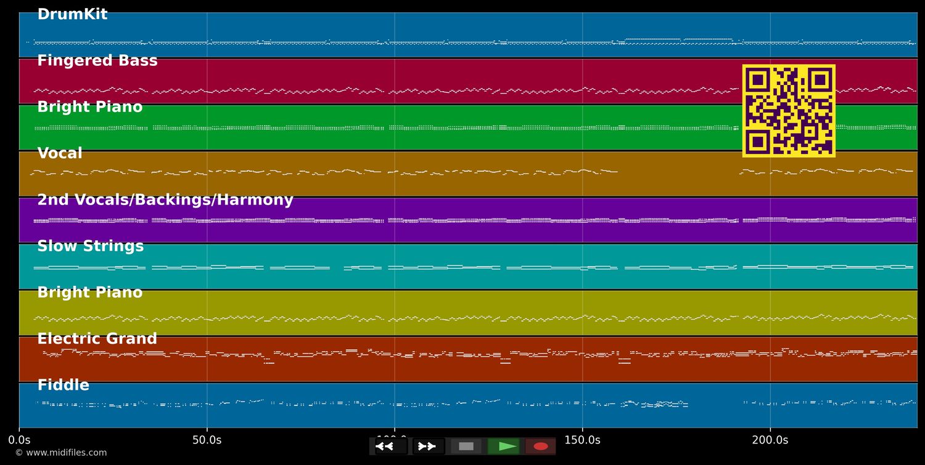The image size is (925, 465).
Task: Click the rewind playback button
Action: (x=391, y=447)
